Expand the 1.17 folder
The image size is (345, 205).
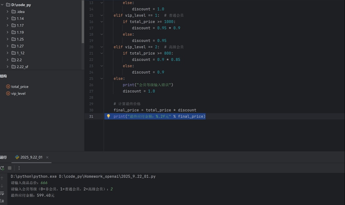[7, 25]
